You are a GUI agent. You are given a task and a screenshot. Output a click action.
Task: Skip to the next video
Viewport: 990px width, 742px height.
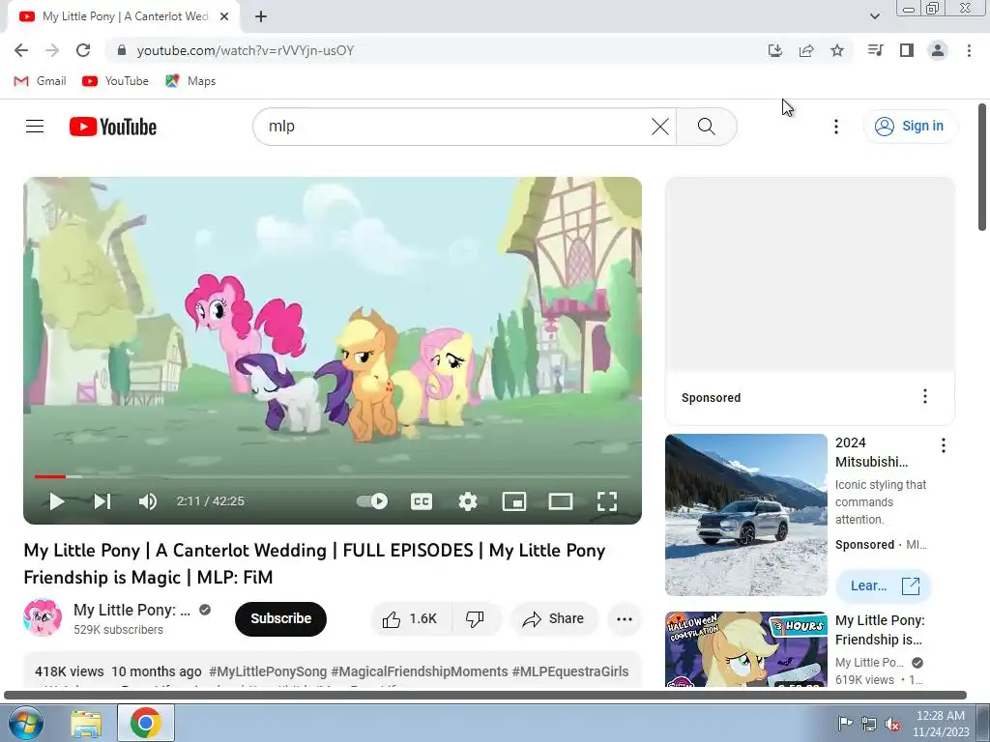tap(102, 501)
